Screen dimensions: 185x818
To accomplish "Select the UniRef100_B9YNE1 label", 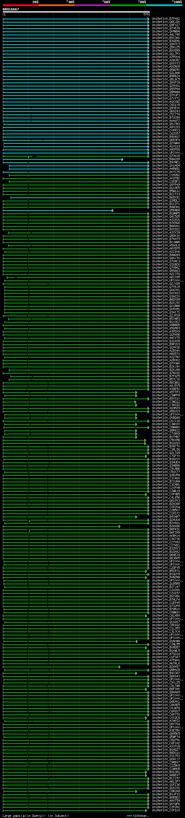I will coord(166,162).
